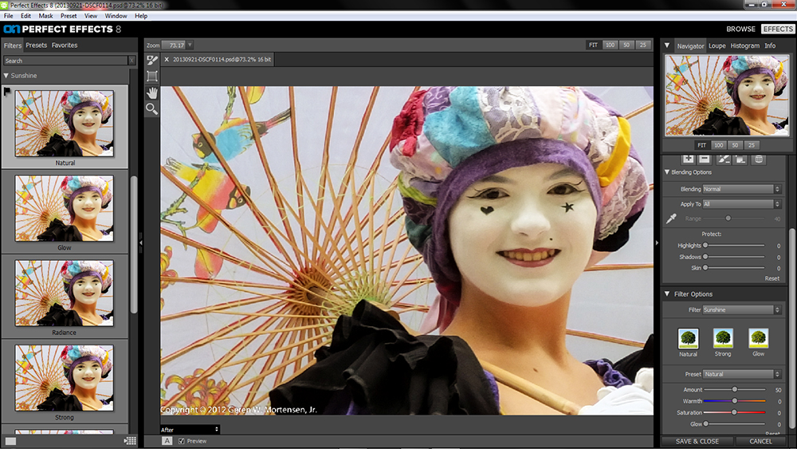Collapse the Filter Options section
The height and width of the screenshot is (449, 797).
click(x=668, y=294)
